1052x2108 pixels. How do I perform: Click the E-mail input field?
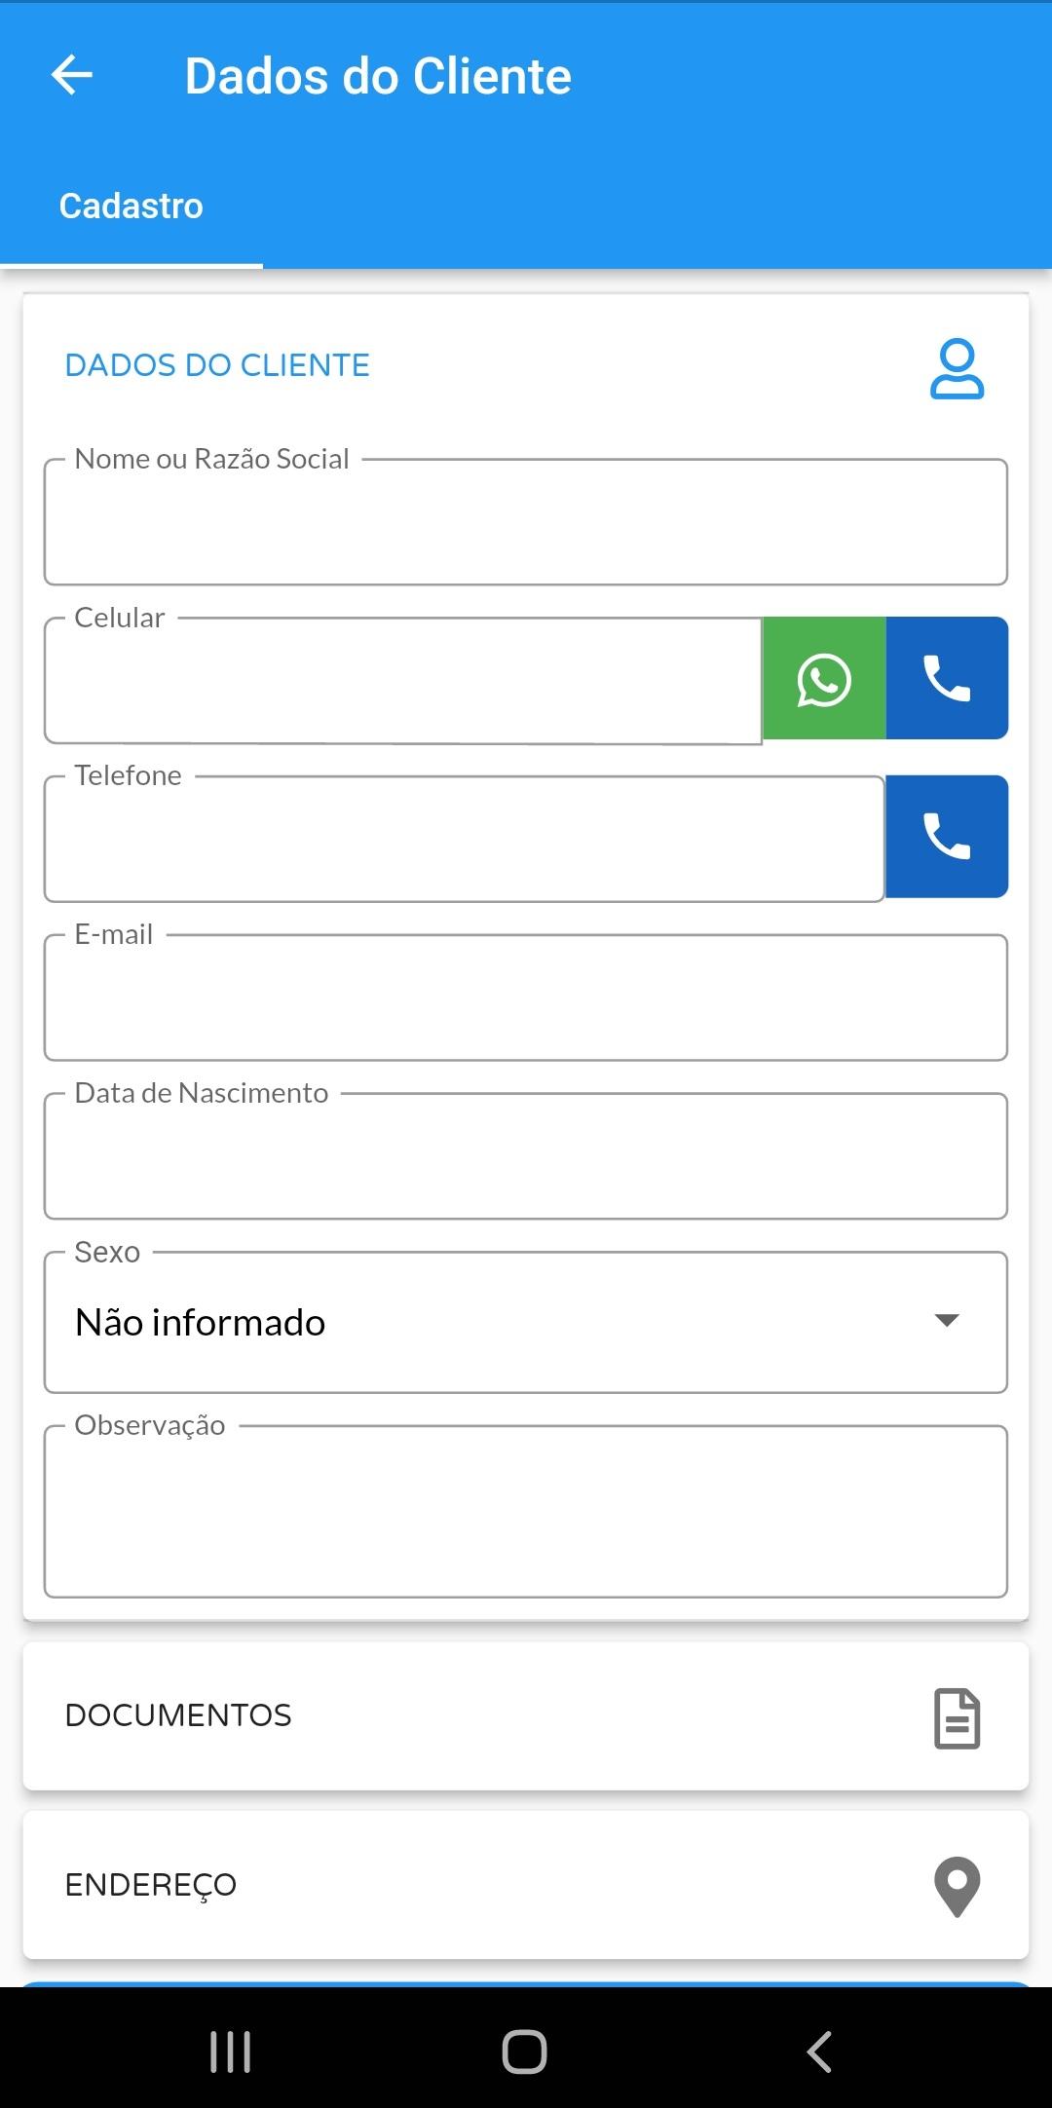(x=526, y=998)
